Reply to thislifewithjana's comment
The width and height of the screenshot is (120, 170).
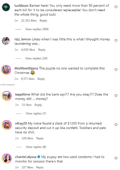coord(41,79)
